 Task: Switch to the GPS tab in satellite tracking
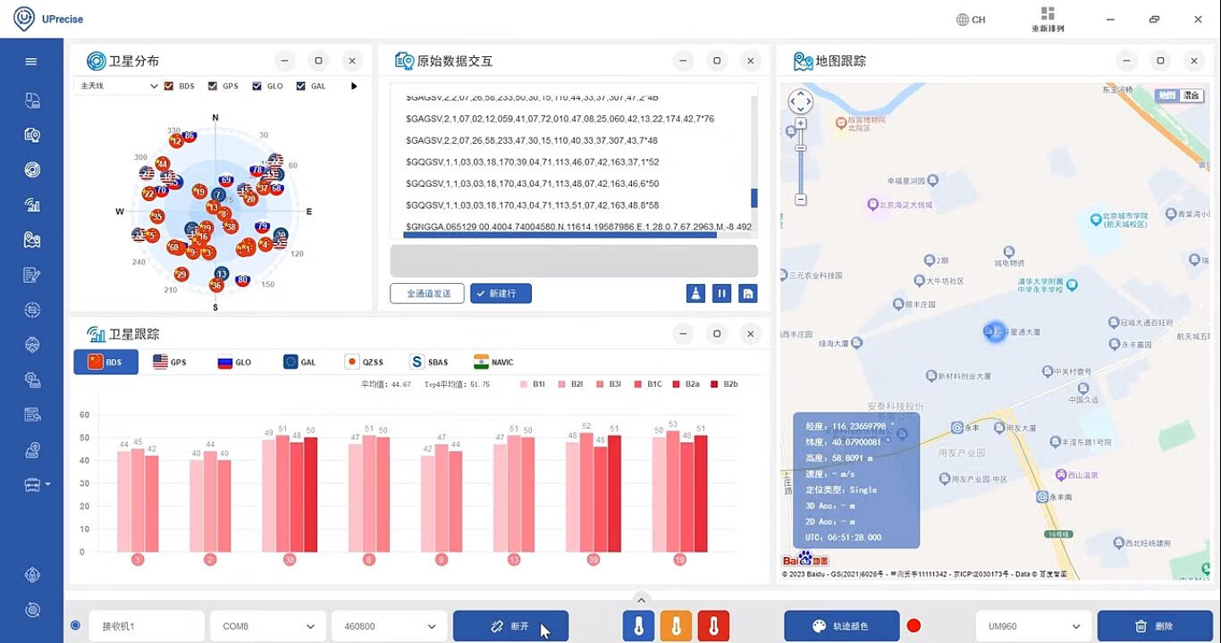(x=170, y=362)
